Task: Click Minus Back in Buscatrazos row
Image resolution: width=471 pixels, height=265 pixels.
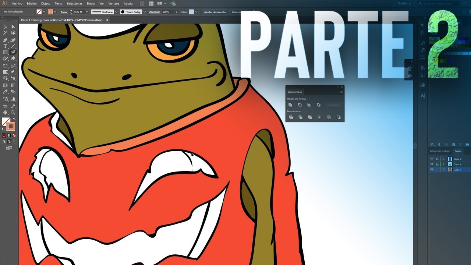Action: click(x=339, y=117)
